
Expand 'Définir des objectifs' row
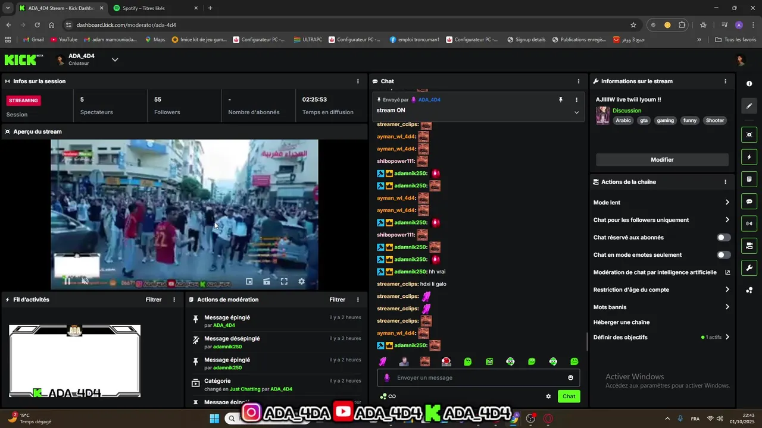pos(661,337)
